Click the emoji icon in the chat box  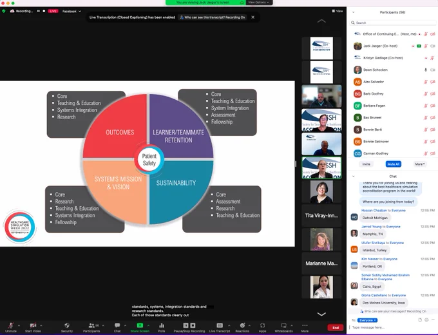(x=426, y=320)
